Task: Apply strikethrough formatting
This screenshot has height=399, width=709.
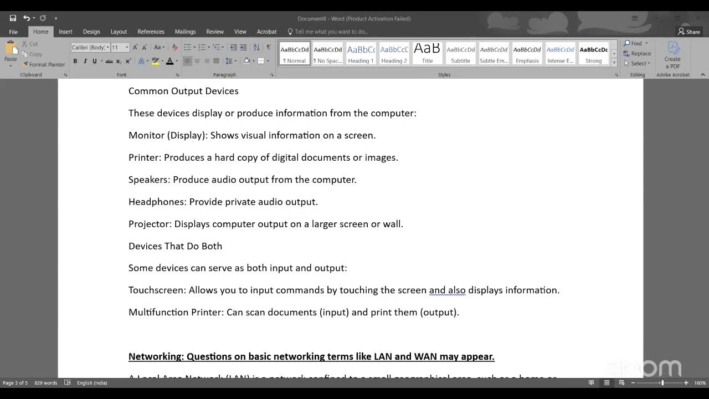Action: coord(109,61)
